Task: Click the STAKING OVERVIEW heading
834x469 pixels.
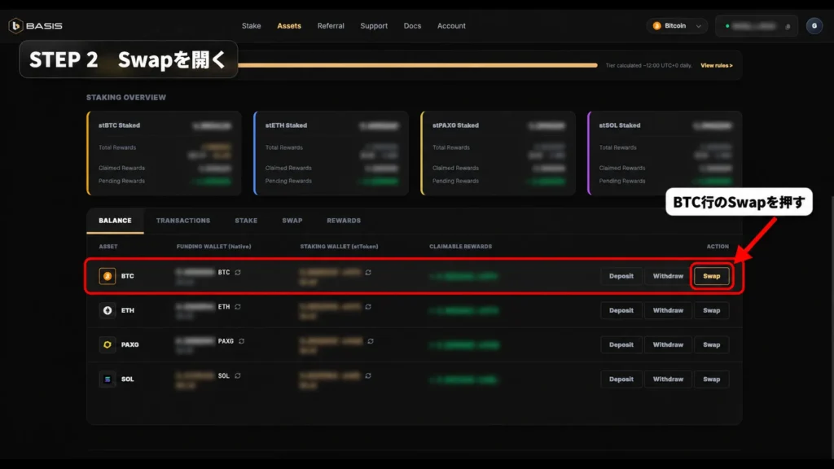Action: [126, 98]
